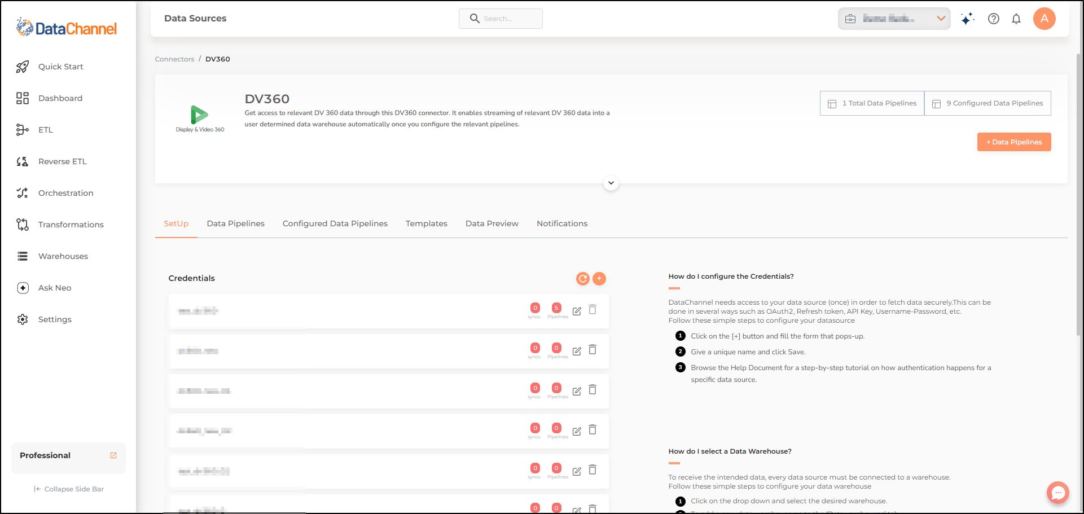Select the Templates tab

[x=427, y=223]
